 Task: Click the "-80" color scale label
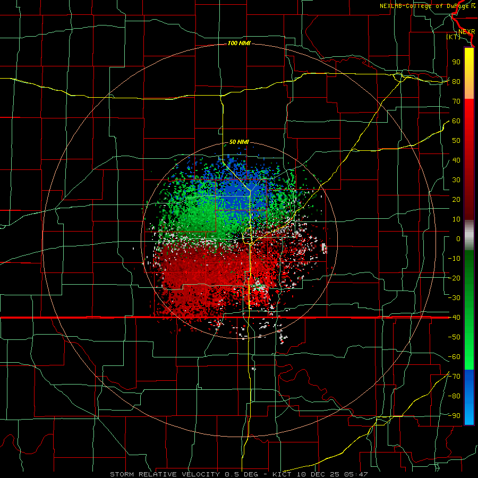pos(454,396)
